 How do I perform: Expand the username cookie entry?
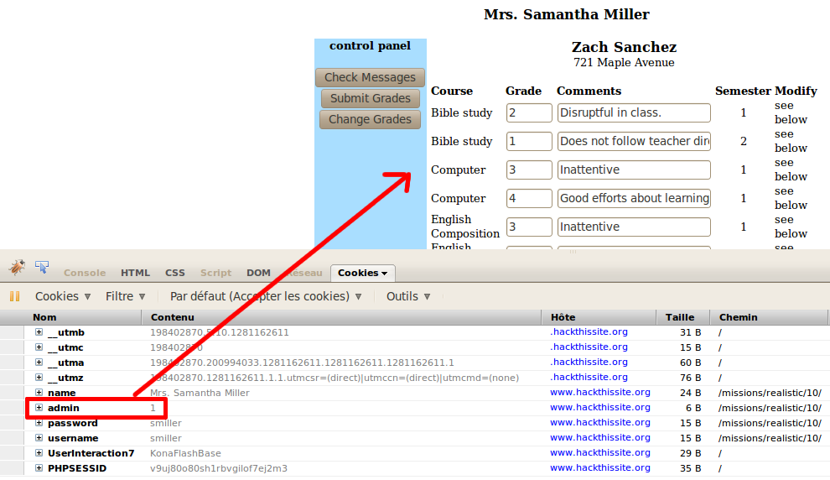pyautogui.click(x=39, y=438)
